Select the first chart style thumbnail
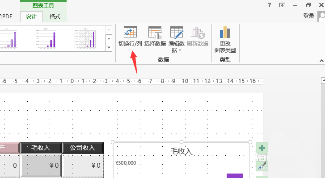This screenshot has width=325, height=178. pos(8,38)
